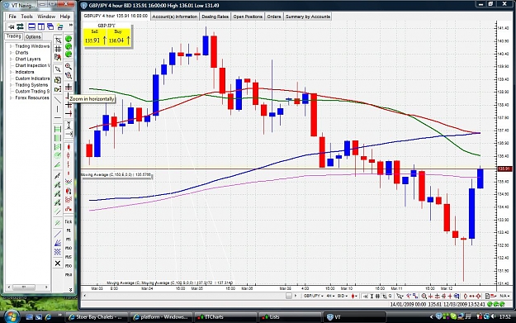Click the tile vertically windows icon

point(41,26)
